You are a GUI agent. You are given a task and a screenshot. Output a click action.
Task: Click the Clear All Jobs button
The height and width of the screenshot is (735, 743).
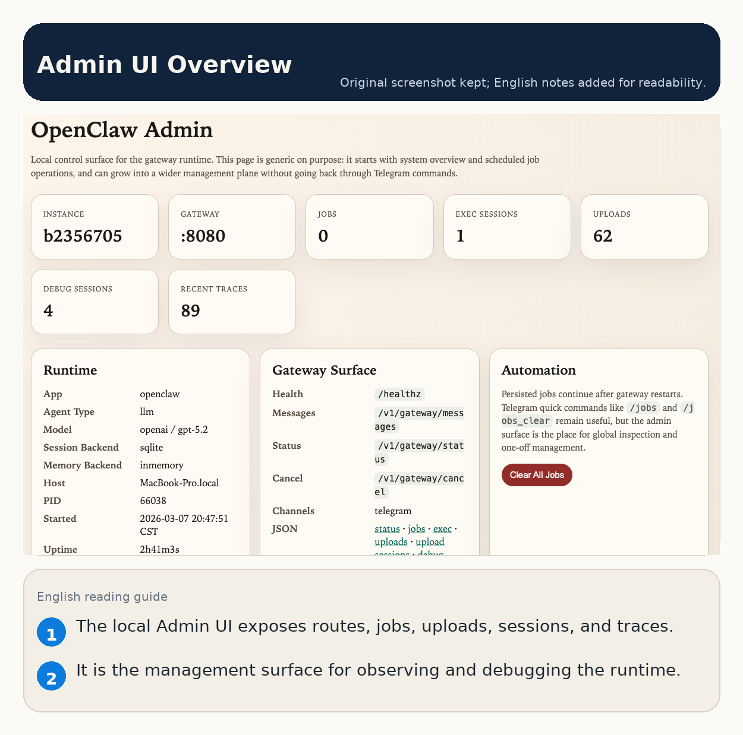536,475
